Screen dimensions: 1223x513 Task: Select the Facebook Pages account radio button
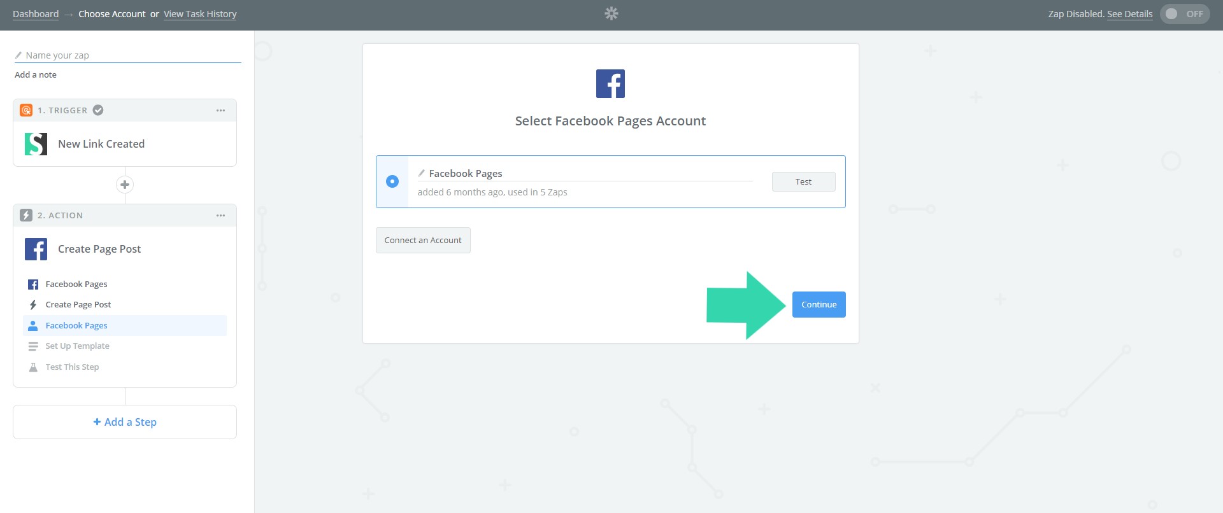(x=392, y=181)
